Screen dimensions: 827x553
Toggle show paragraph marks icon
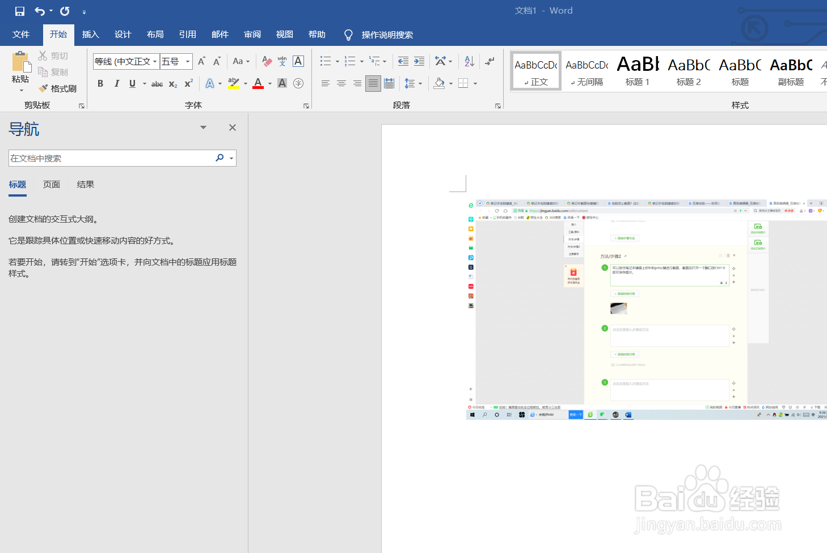tap(490, 61)
